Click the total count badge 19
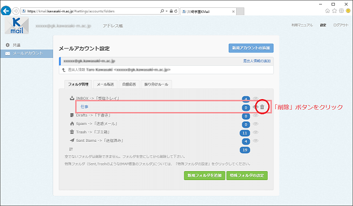Image resolution: width=353 pixels, height=206 pixels. click(245, 150)
